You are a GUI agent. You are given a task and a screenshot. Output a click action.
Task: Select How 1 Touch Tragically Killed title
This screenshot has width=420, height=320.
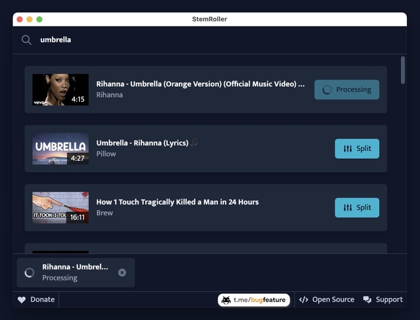point(178,202)
